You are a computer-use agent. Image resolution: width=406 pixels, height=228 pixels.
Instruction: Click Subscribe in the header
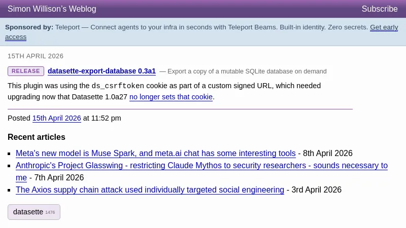pyautogui.click(x=379, y=9)
